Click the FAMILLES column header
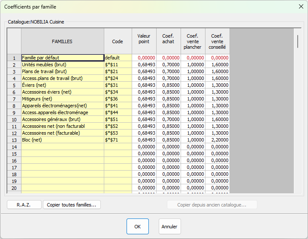The height and width of the screenshot is (239, 308). [62, 41]
